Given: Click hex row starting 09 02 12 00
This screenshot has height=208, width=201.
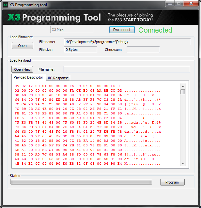Looking at the screenshot, I should (x=88, y=86).
